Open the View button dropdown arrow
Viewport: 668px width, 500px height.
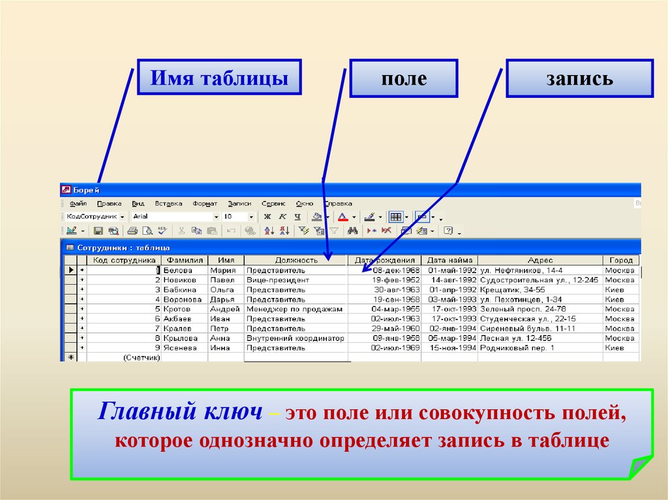click(x=83, y=231)
